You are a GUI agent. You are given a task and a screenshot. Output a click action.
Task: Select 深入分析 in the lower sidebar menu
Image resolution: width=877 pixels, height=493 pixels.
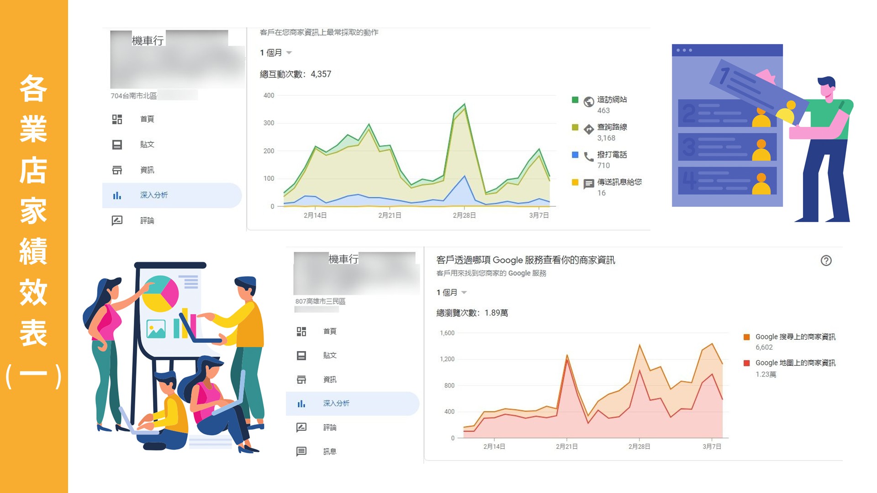[336, 404]
